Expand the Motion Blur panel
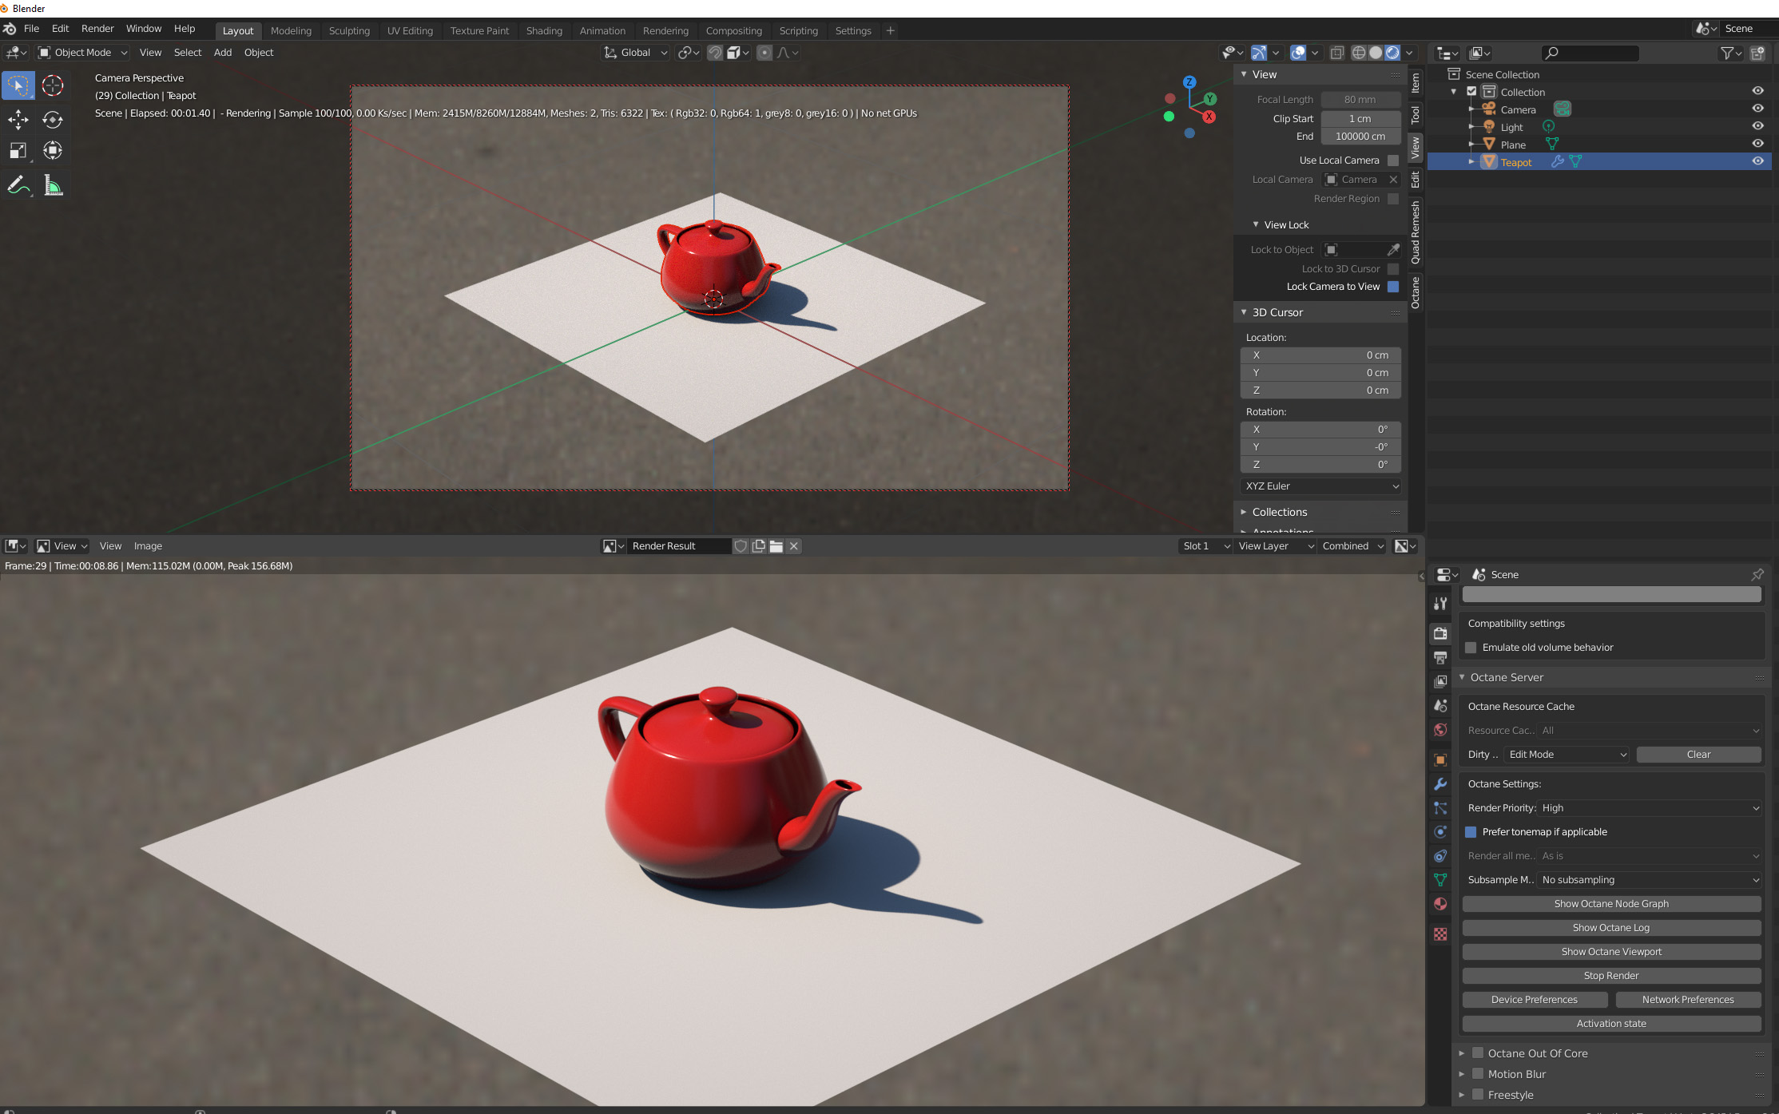The image size is (1779, 1114). pyautogui.click(x=1462, y=1074)
